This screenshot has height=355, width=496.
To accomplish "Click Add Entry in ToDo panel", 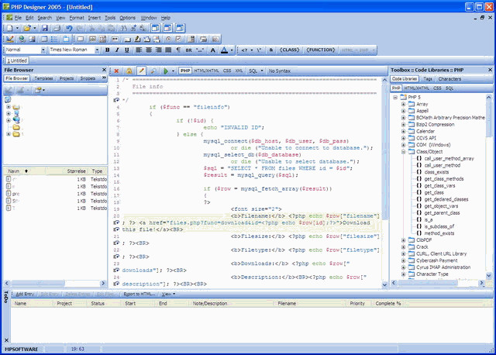I will coord(25,295).
